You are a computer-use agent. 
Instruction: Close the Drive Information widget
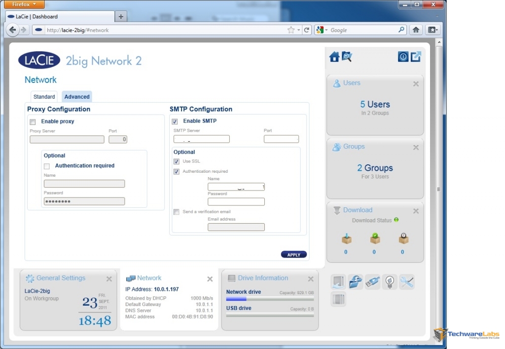[x=311, y=279]
